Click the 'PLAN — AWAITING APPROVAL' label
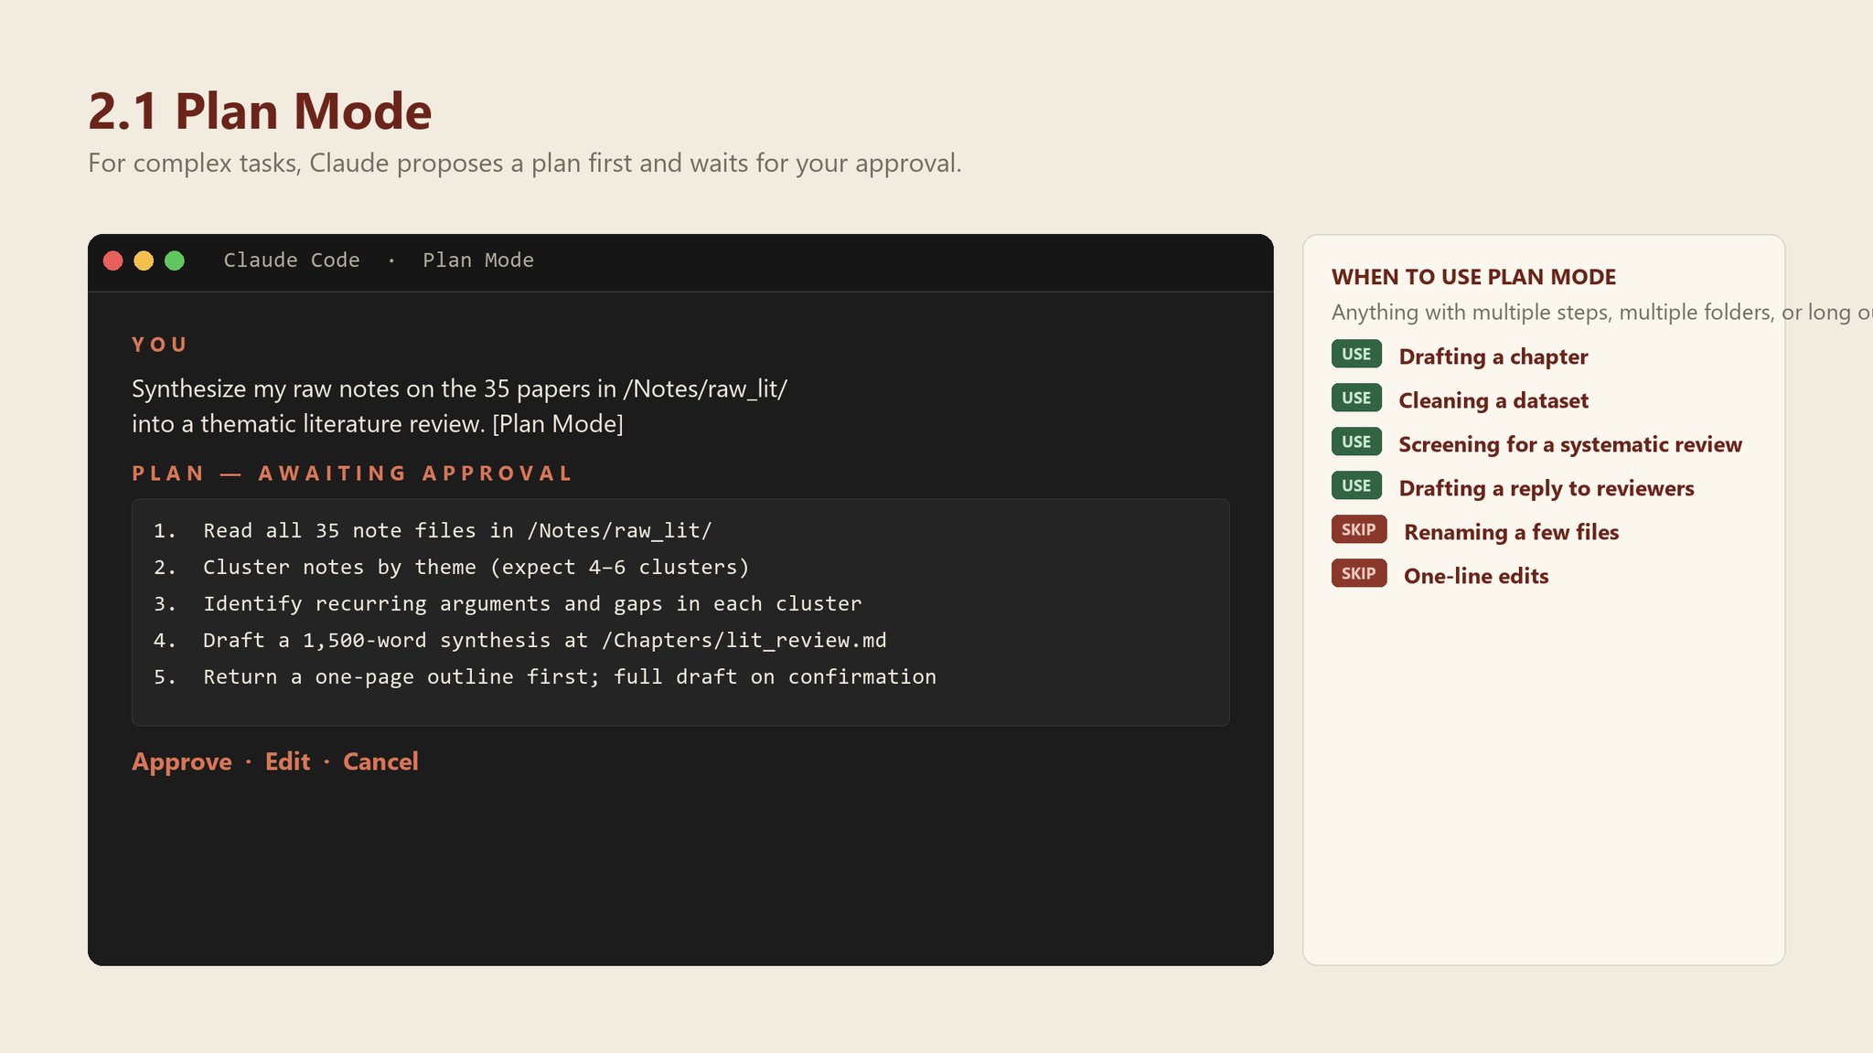 [x=352, y=473]
